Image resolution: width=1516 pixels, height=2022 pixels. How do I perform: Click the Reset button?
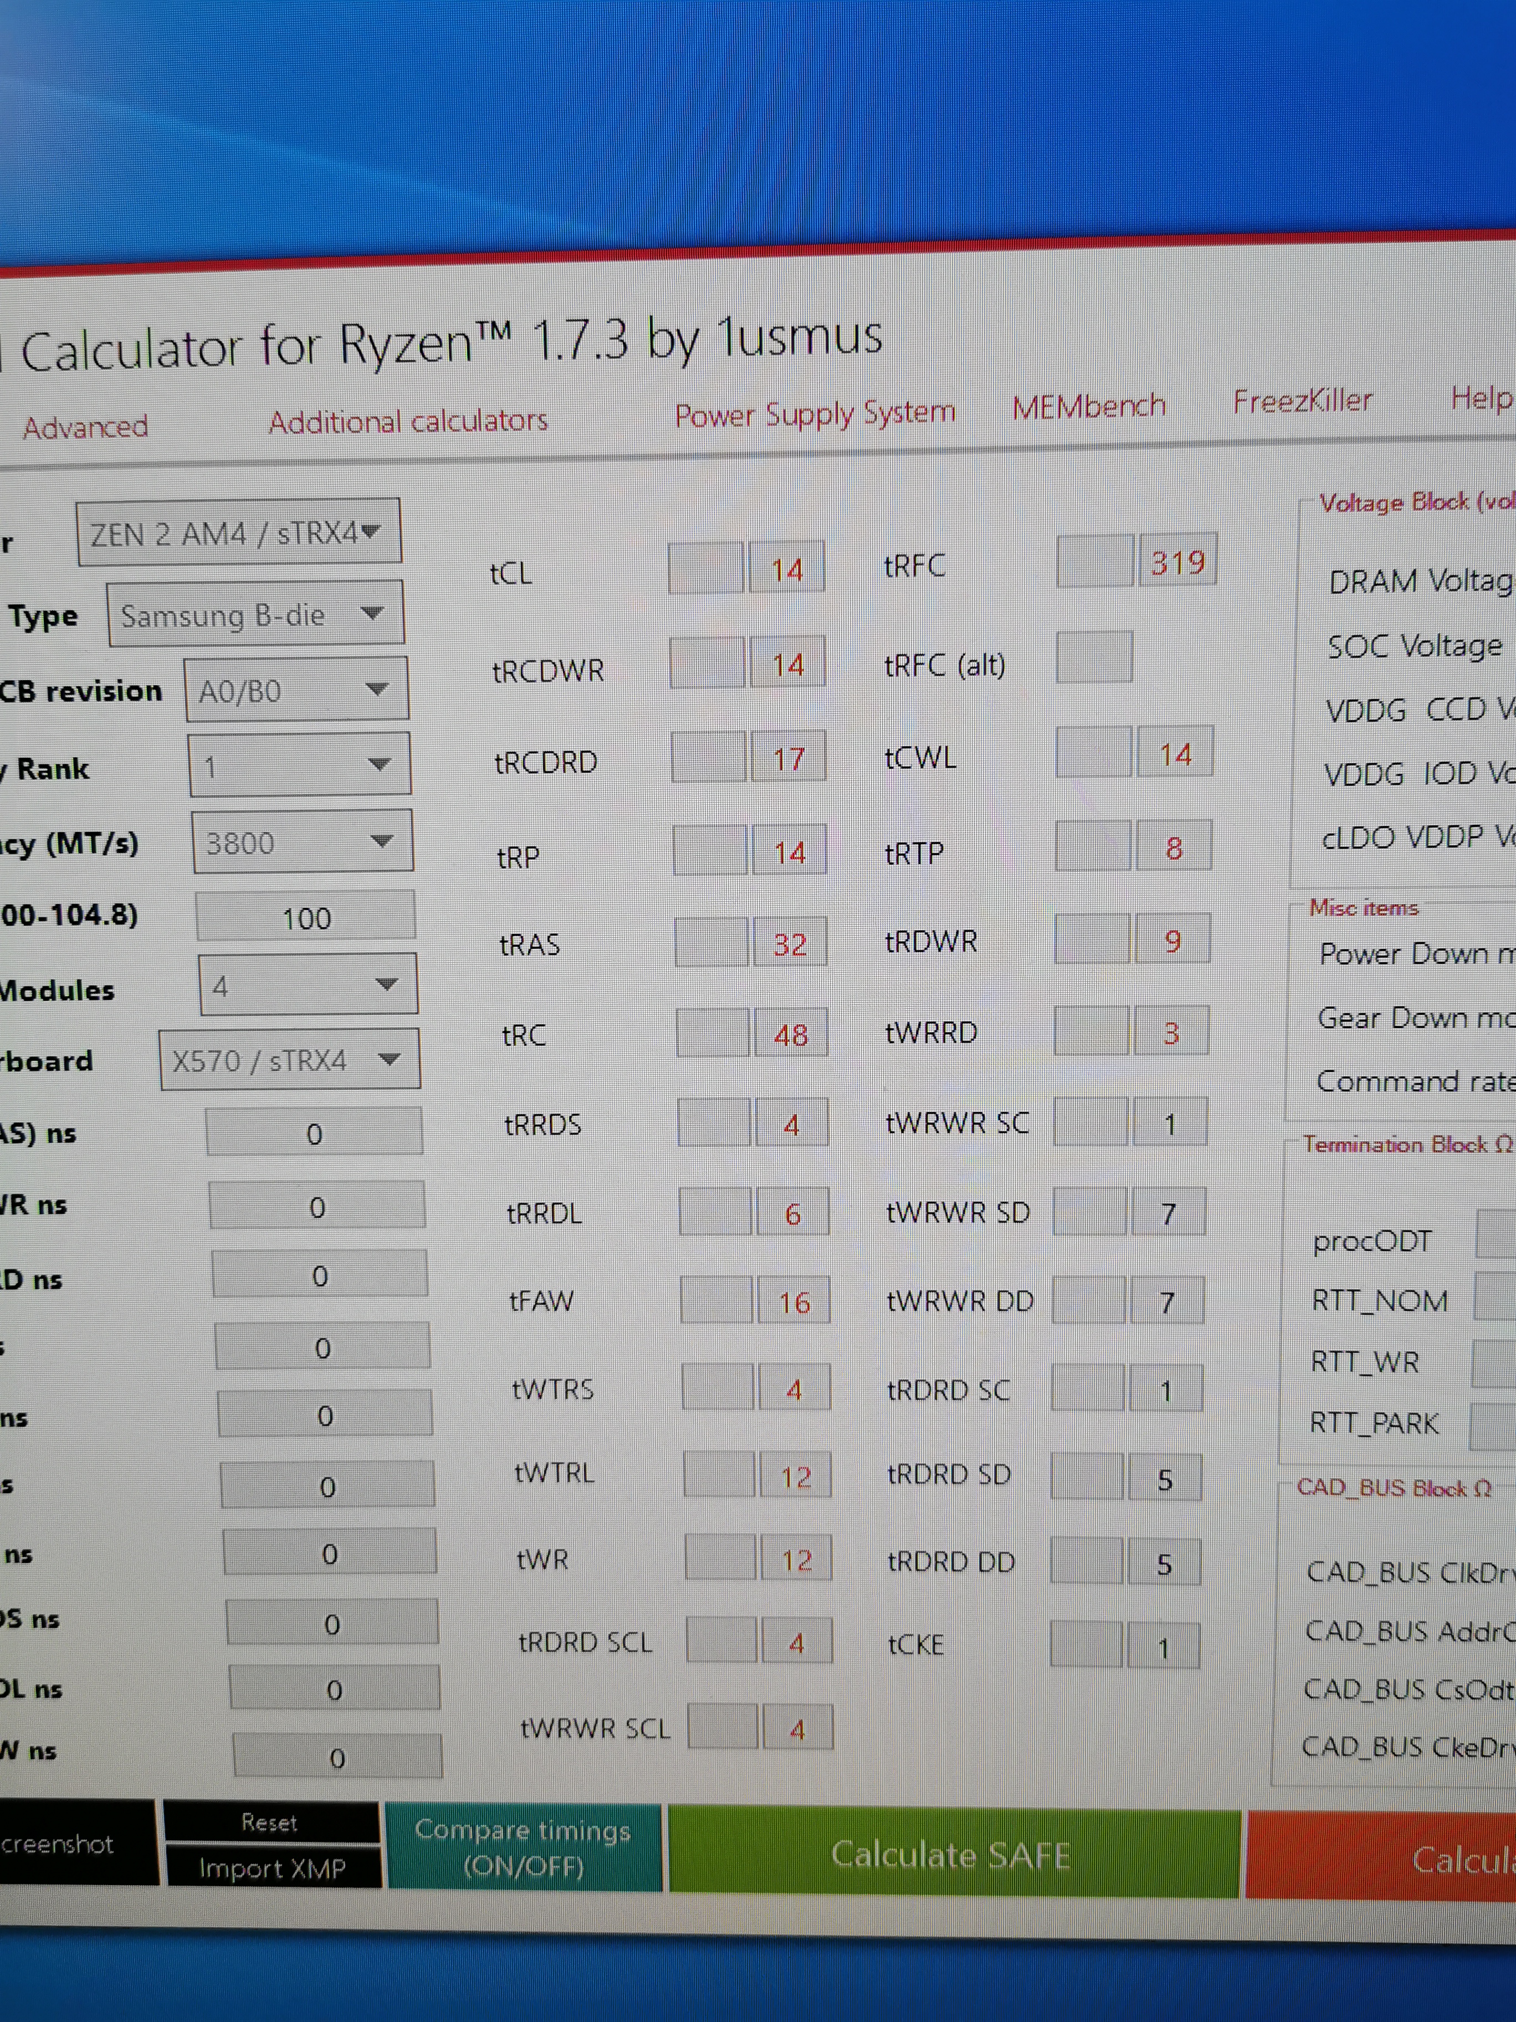pyautogui.click(x=270, y=1822)
